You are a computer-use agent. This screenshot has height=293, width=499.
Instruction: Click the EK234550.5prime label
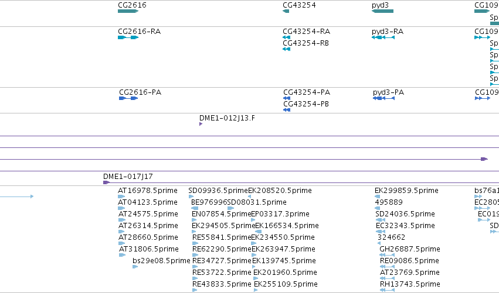(283, 237)
